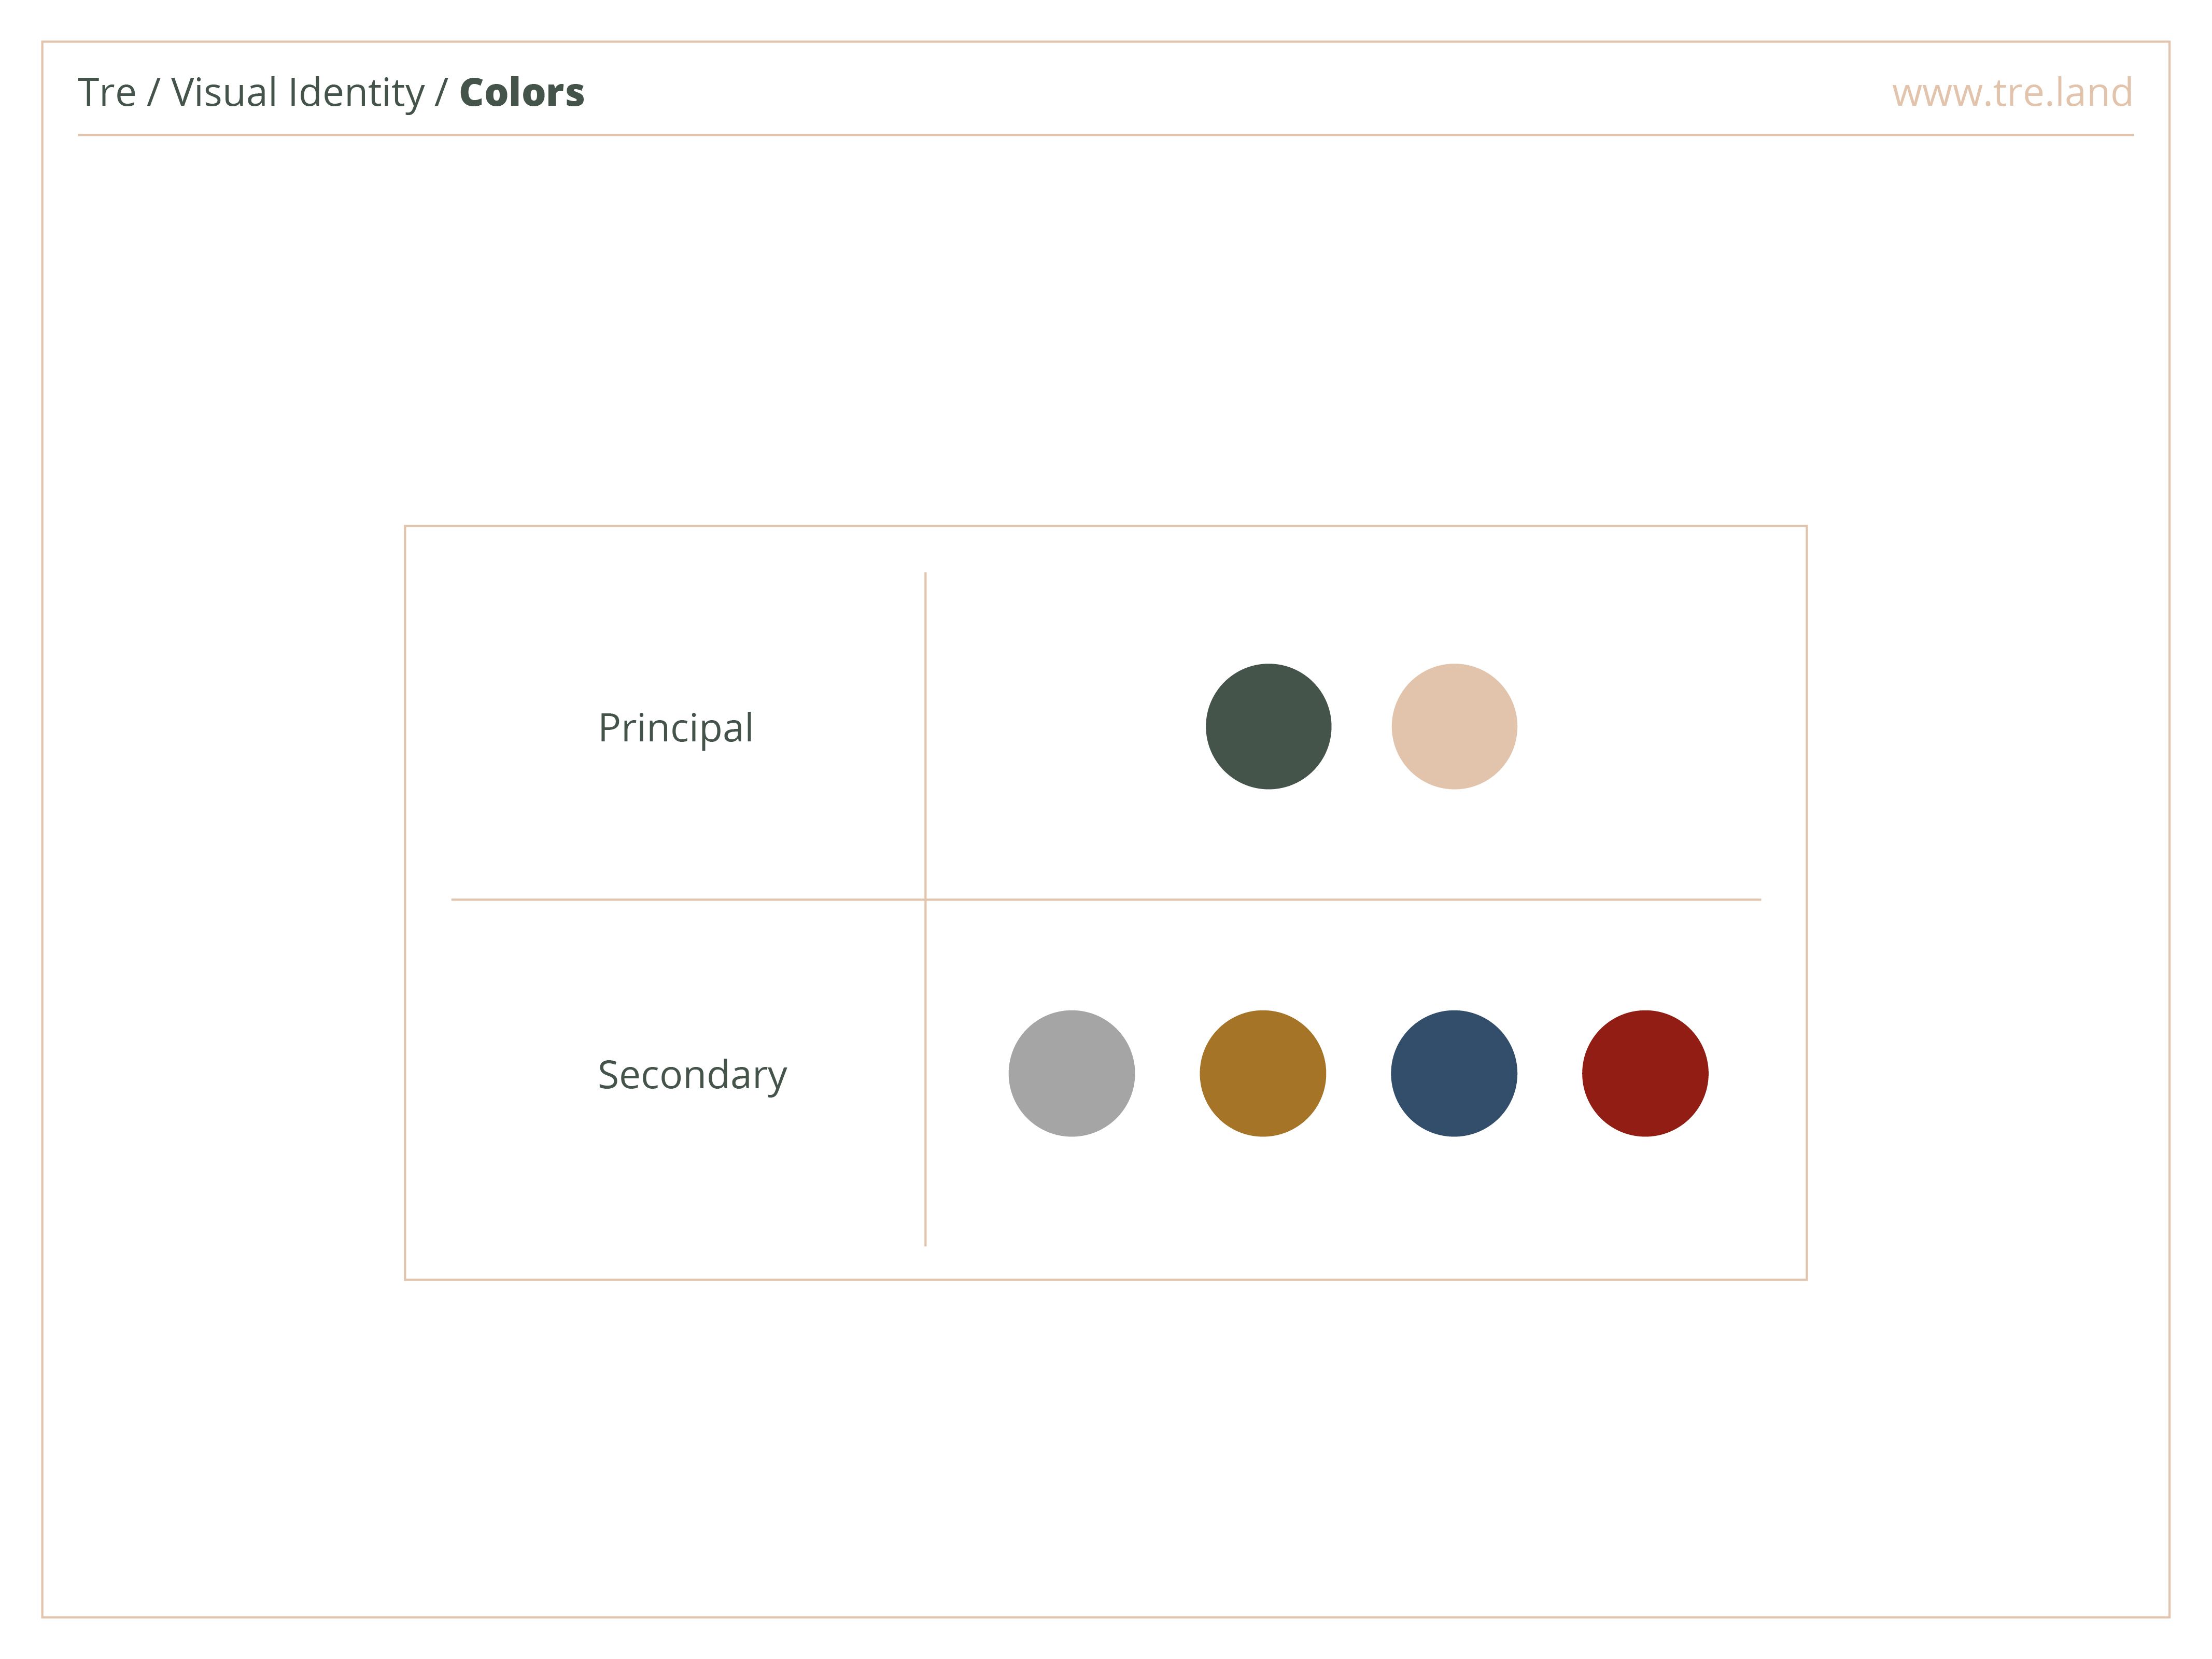This screenshot has height=1659, width=2212.
Task: Click the slash before the Colors title
Action: coord(441,93)
